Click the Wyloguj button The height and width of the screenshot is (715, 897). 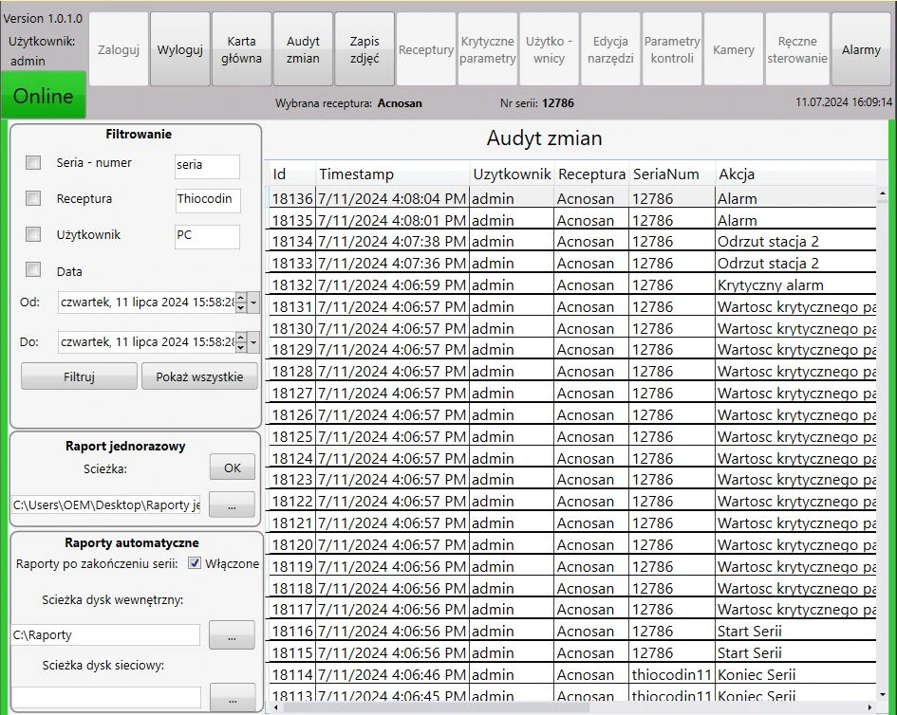click(x=179, y=49)
